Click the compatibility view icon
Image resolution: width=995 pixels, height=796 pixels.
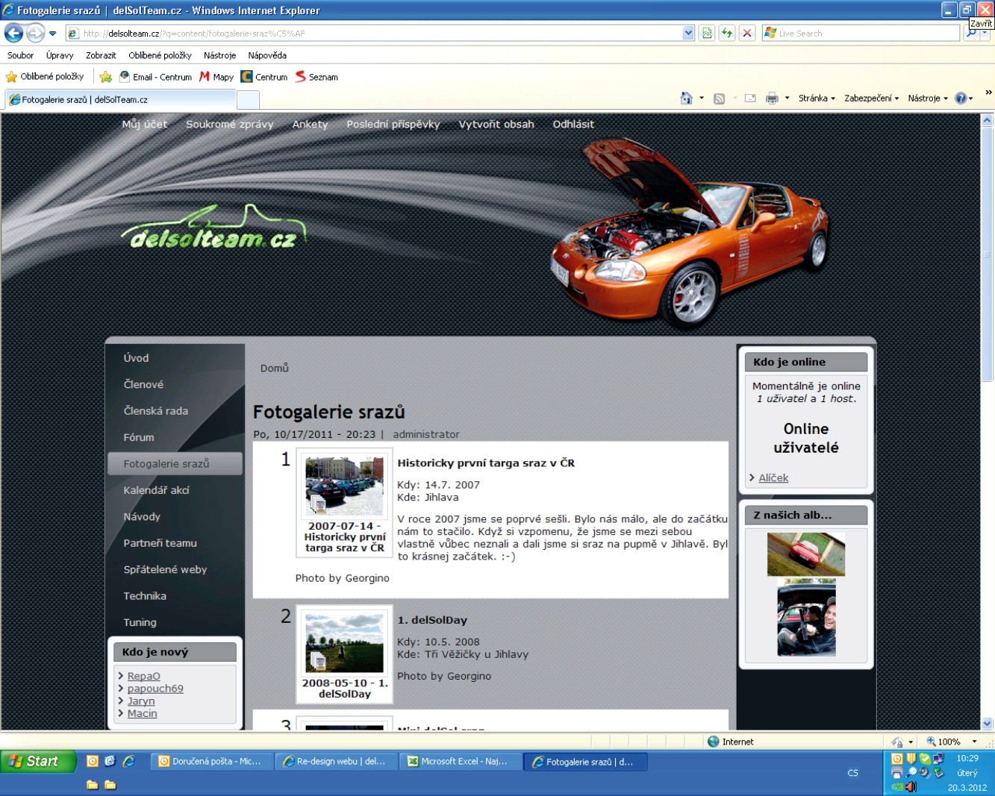click(707, 34)
